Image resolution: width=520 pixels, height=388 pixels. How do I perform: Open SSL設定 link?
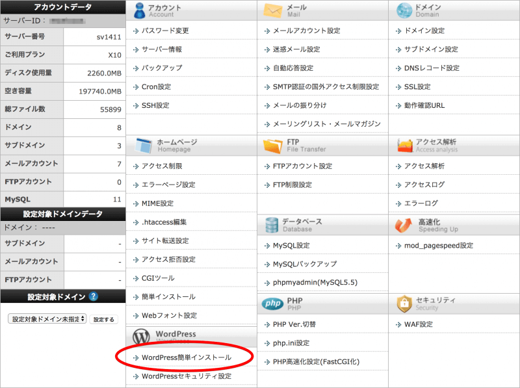coord(417,87)
